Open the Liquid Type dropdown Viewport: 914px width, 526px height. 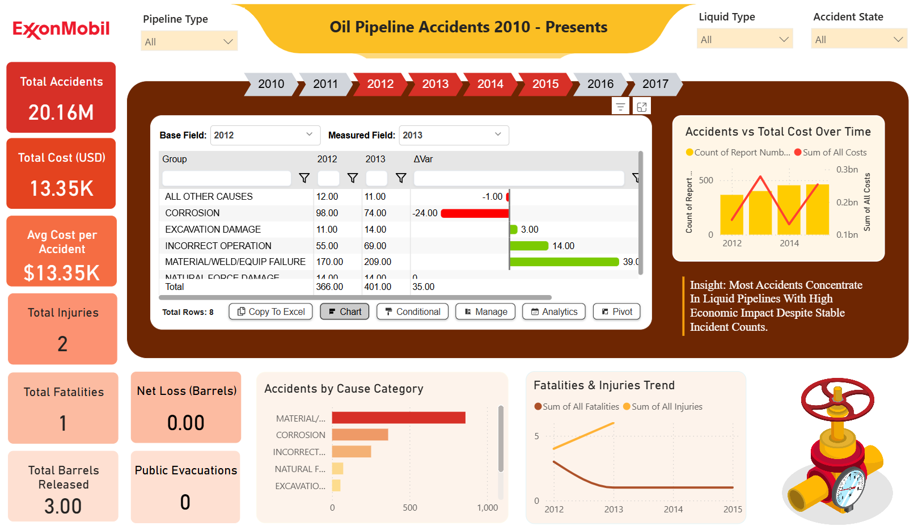(x=744, y=39)
